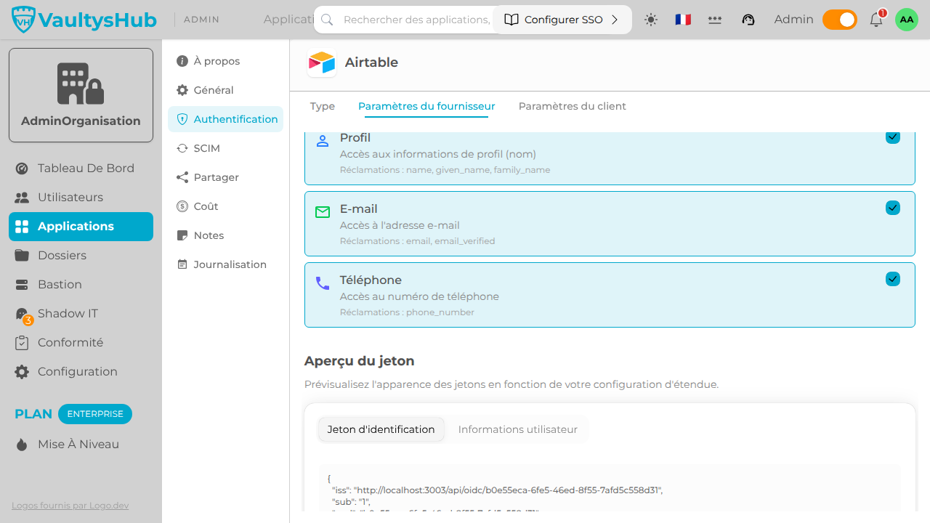Image resolution: width=930 pixels, height=523 pixels.
Task: Click the Coût dollar icon
Action: point(182,206)
